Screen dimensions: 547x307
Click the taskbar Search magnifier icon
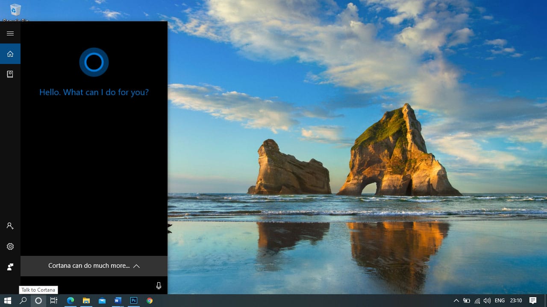(x=23, y=301)
